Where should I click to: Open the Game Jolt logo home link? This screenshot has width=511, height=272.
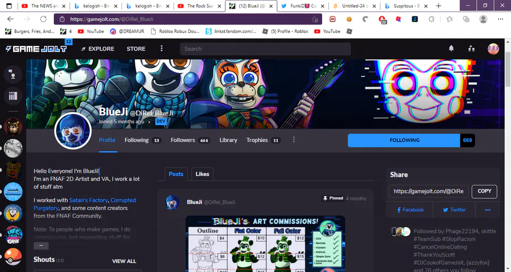pos(36,49)
